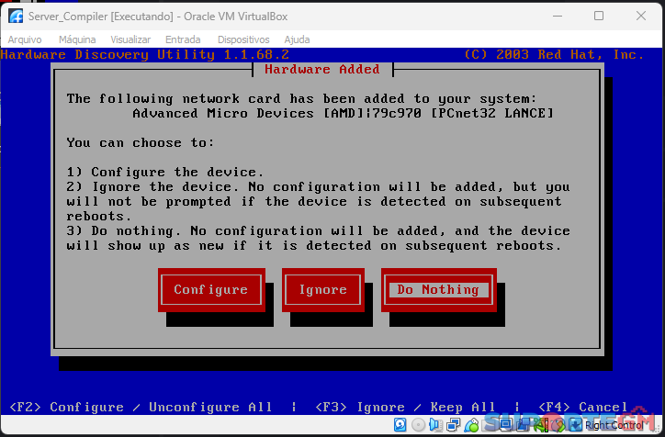Click the 'You can choose to:' line

point(141,142)
